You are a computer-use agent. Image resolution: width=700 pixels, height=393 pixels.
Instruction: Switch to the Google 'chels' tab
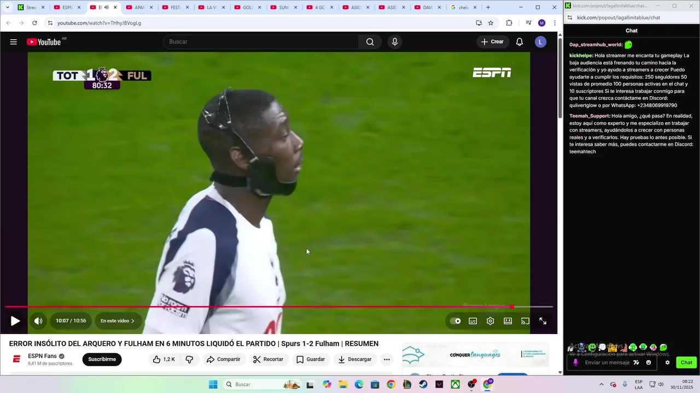pyautogui.click(x=462, y=8)
